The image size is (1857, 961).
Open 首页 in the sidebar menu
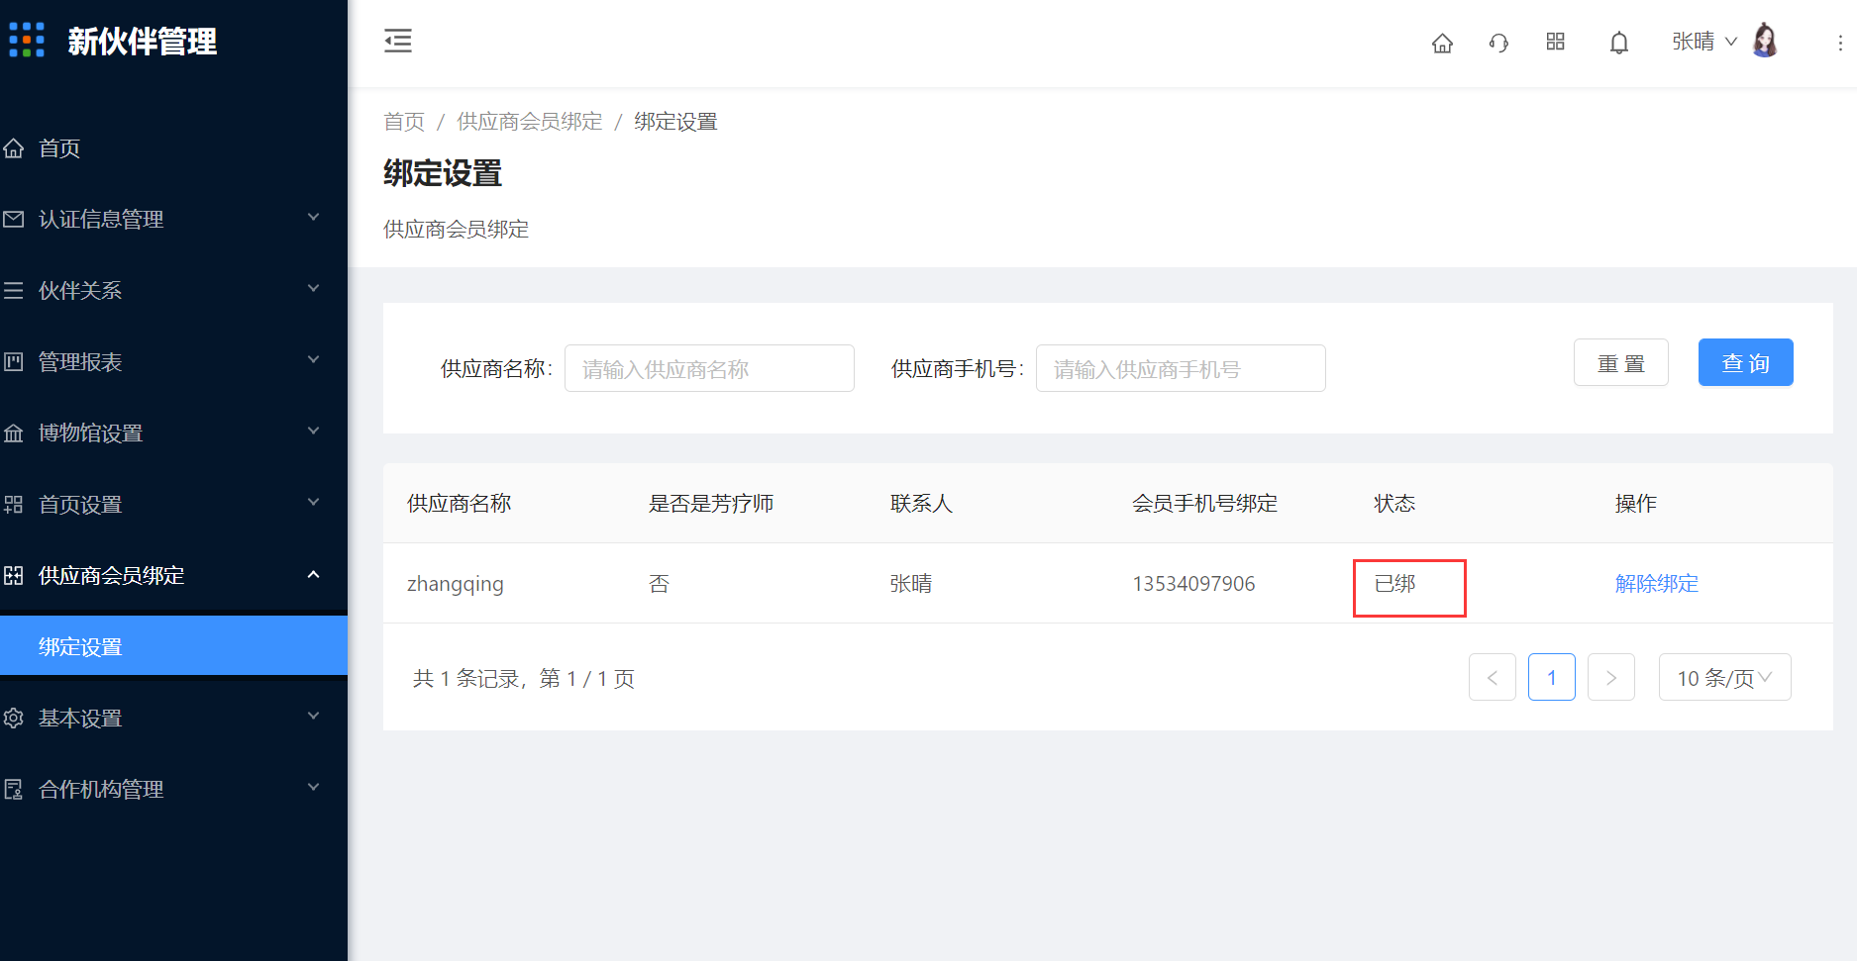[173, 148]
